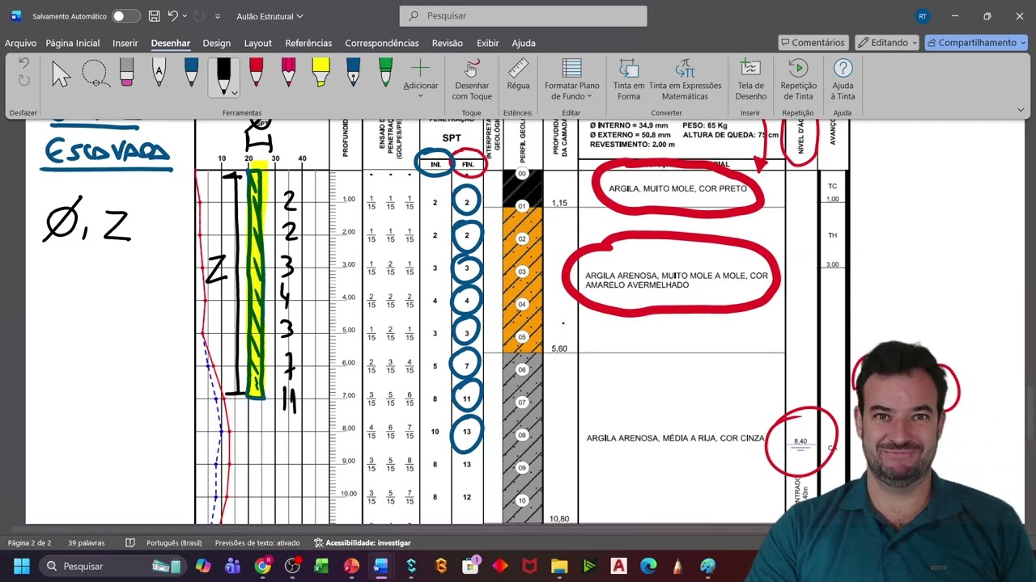The width and height of the screenshot is (1036, 582).
Task: Click title bar undo arrow
Action: pos(172,16)
